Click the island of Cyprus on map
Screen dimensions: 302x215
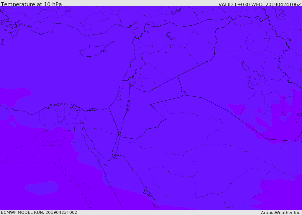[x=96, y=50]
